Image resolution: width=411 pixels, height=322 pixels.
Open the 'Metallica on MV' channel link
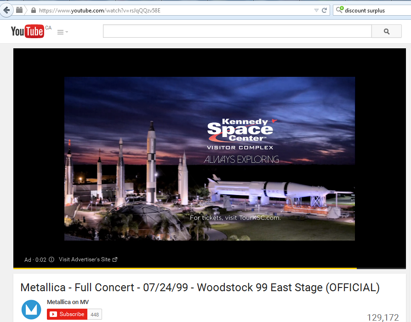(68, 302)
